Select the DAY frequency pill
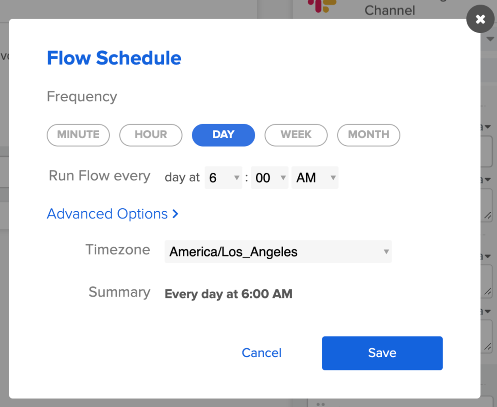497x407 pixels. tap(223, 135)
